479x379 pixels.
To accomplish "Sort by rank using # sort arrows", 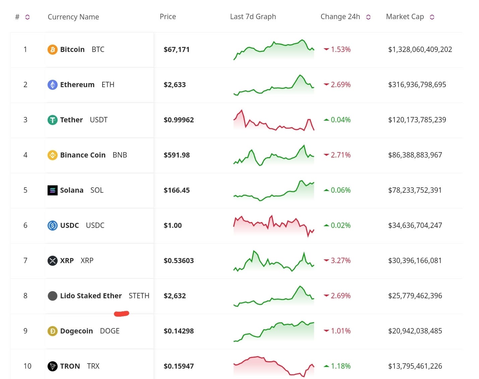I will [27, 17].
